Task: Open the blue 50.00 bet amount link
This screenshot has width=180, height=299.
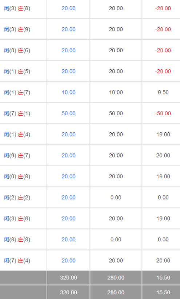Action: pos(69,113)
